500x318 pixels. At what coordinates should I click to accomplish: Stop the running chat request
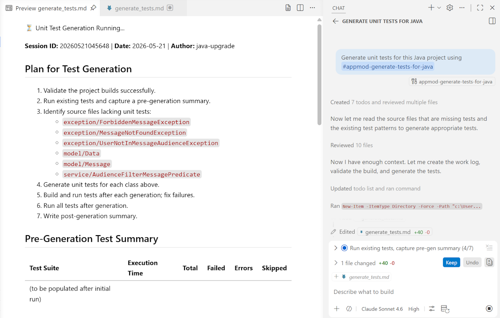(489, 308)
